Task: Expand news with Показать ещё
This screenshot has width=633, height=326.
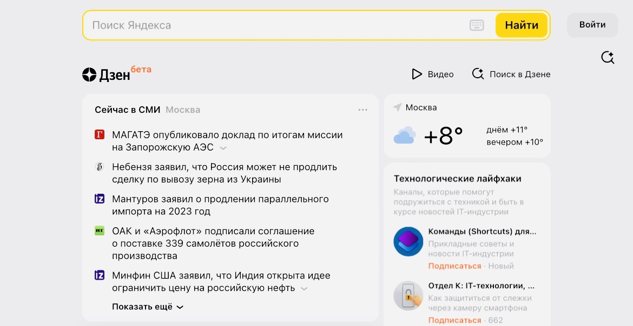Action: [148, 307]
